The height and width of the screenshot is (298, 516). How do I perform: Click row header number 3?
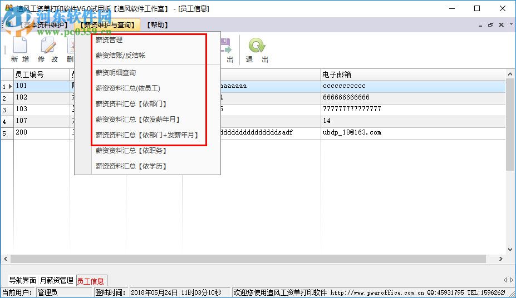pos(7,110)
